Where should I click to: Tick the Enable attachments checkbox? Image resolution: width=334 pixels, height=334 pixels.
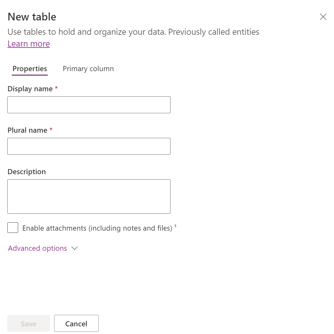coord(13,228)
